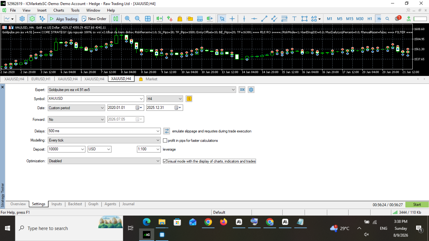Click the green Start button
Image resolution: width=429 pixels, height=241 pixels.
click(x=417, y=205)
